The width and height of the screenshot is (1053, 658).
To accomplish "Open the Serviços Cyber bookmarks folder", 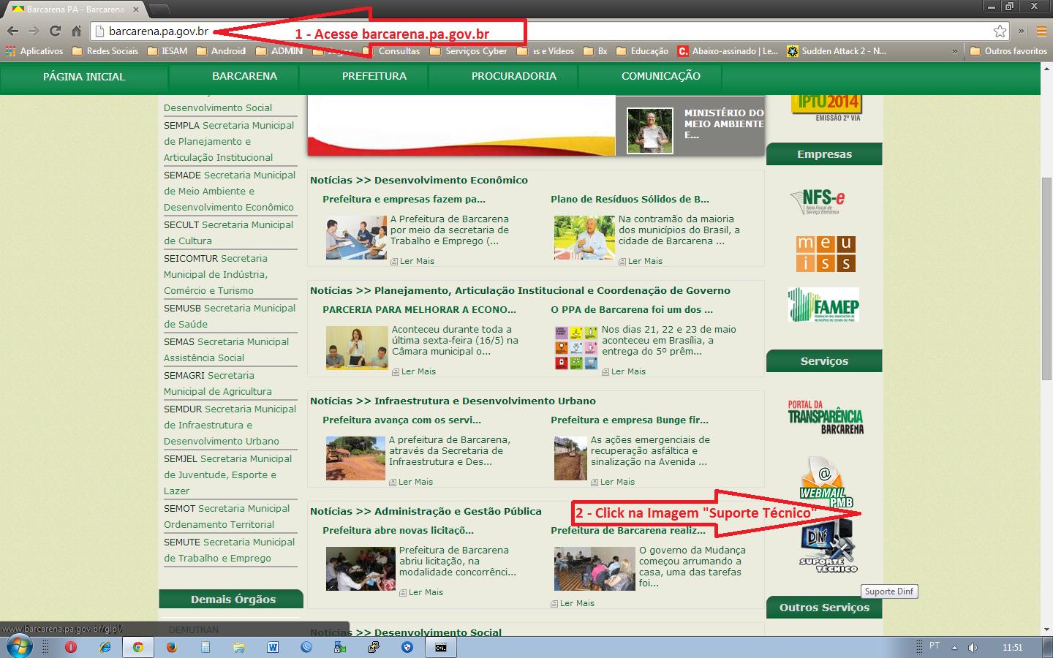I will coord(468,51).
